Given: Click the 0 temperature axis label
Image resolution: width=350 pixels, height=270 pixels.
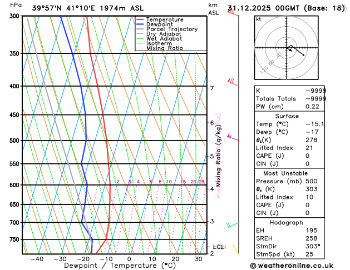Looking at the screenshot, I should click(129, 259).
